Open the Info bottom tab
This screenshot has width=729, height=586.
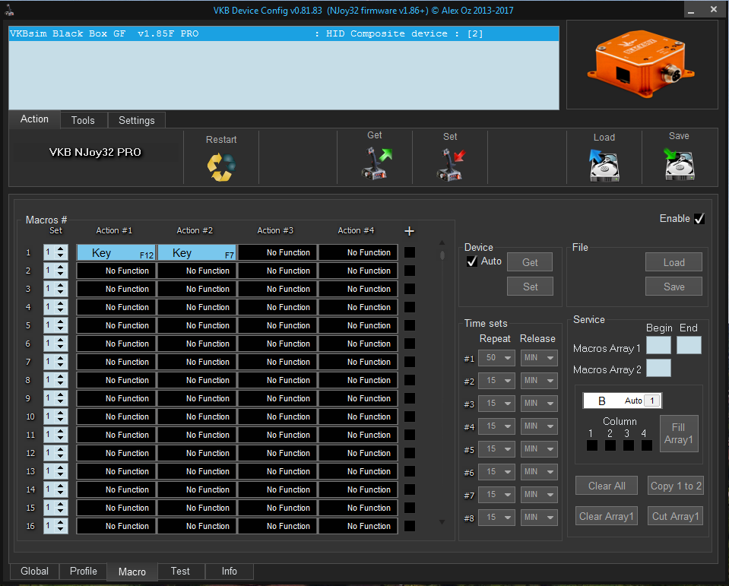(x=230, y=571)
